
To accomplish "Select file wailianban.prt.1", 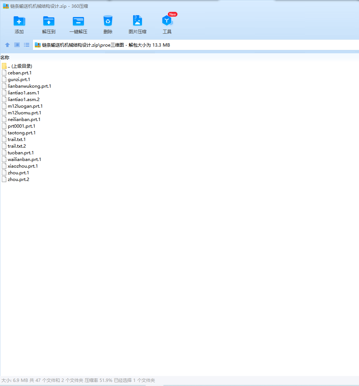I will coord(24,159).
